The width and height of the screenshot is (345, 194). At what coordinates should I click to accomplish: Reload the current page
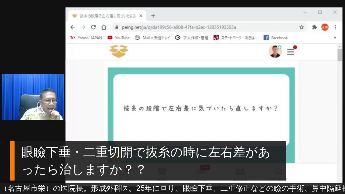[94, 27]
